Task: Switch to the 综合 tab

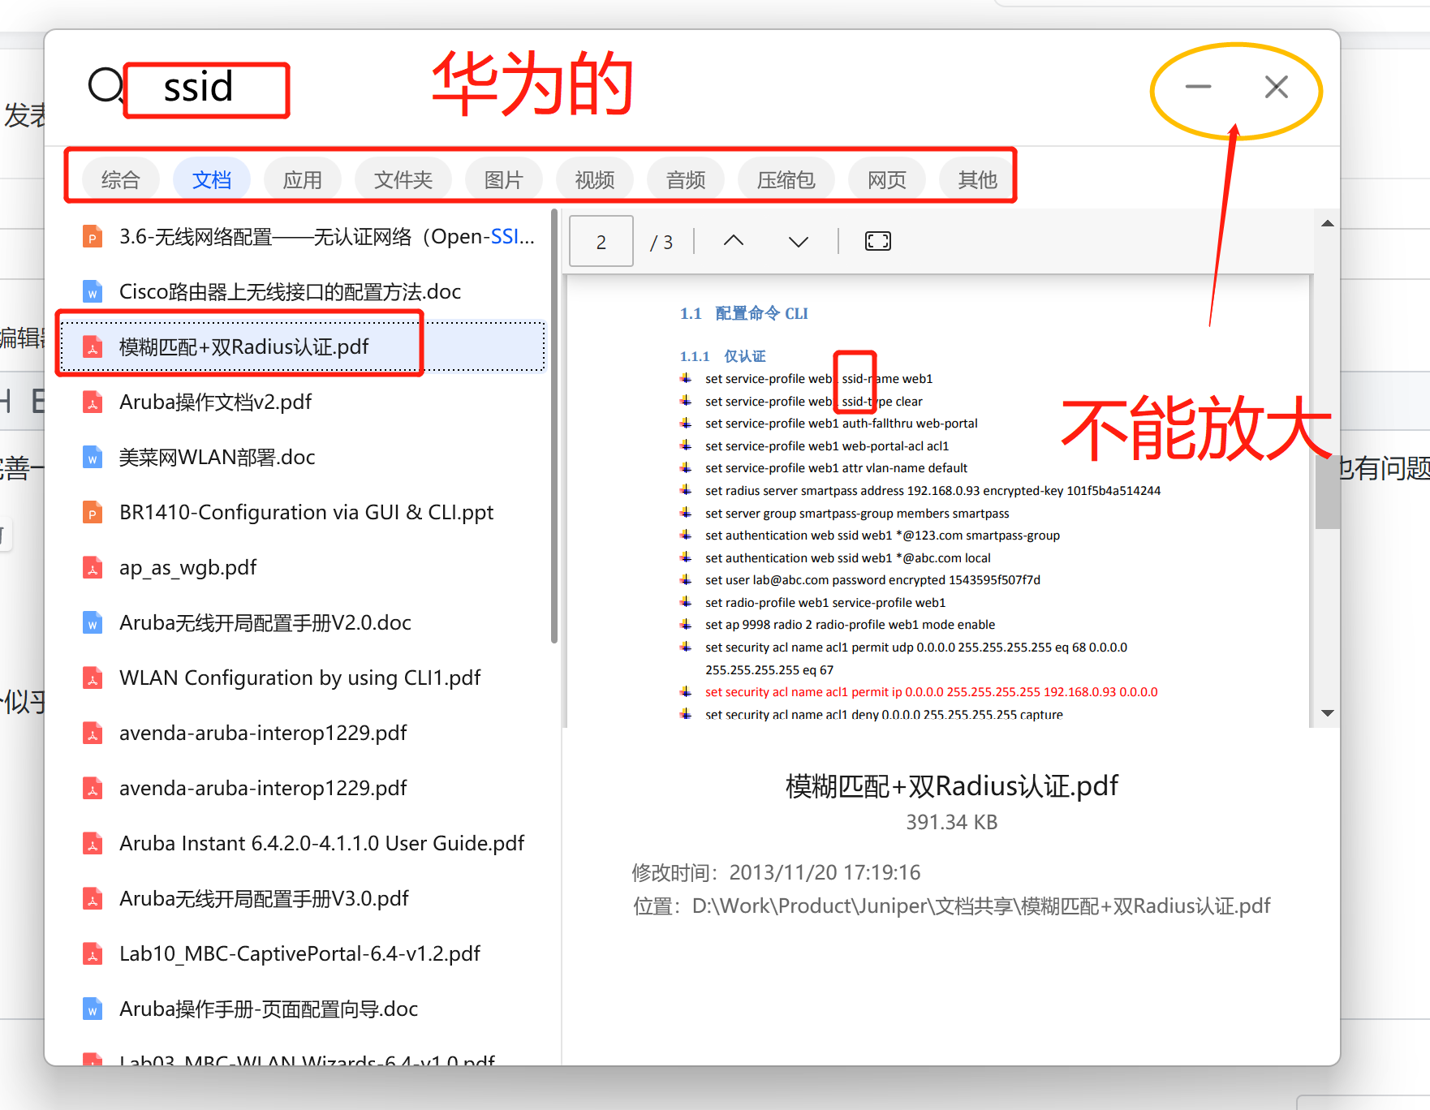Action: [120, 179]
